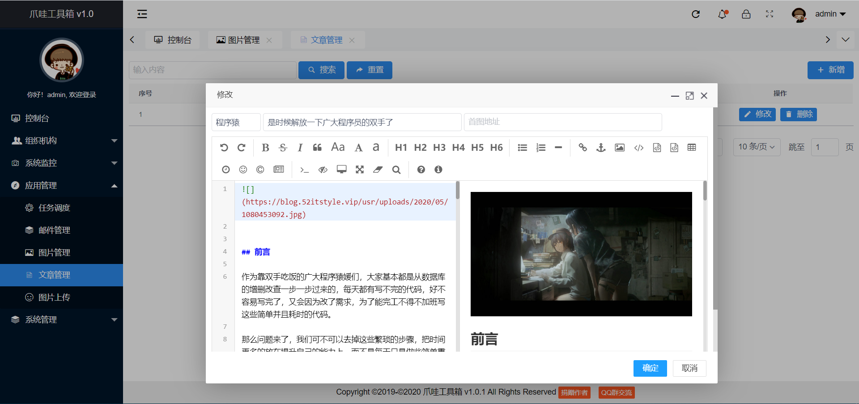Image resolution: width=859 pixels, height=404 pixels.
Task: Toggle the live preview eye icon
Action: point(323,170)
